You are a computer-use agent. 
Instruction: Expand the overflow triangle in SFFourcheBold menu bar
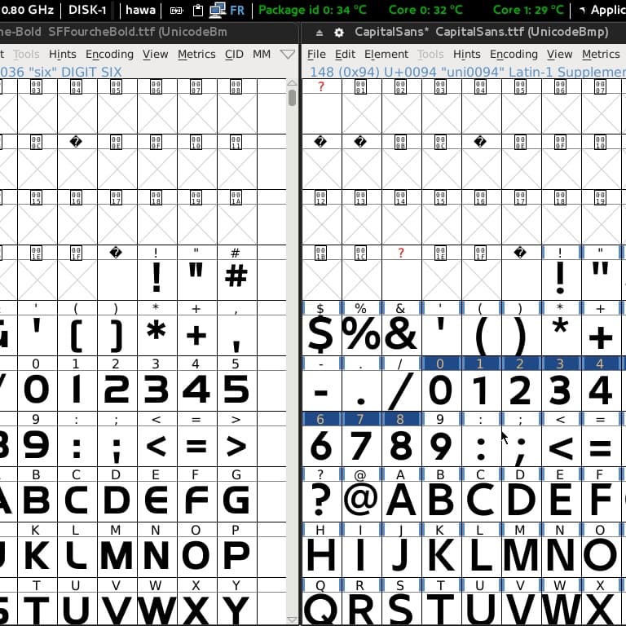pyautogui.click(x=288, y=54)
